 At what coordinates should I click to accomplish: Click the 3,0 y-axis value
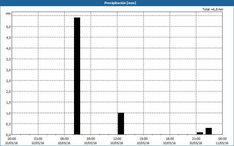click(8, 70)
